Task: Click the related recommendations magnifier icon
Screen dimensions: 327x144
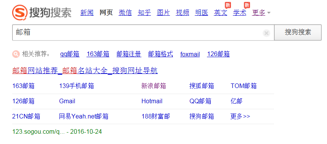Action: click(x=16, y=54)
